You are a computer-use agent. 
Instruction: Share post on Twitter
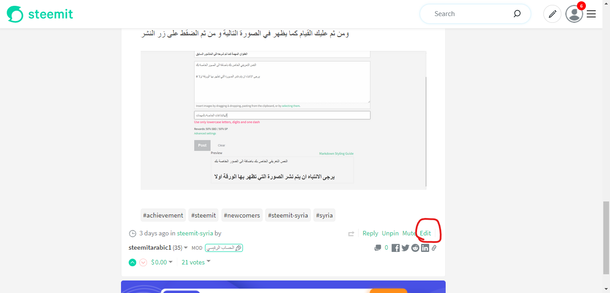coord(405,248)
